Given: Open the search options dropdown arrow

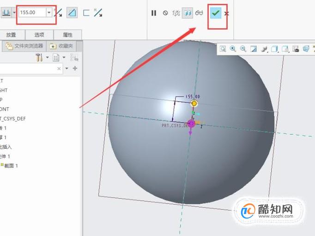Looking at the screenshot, I should [67, 68].
